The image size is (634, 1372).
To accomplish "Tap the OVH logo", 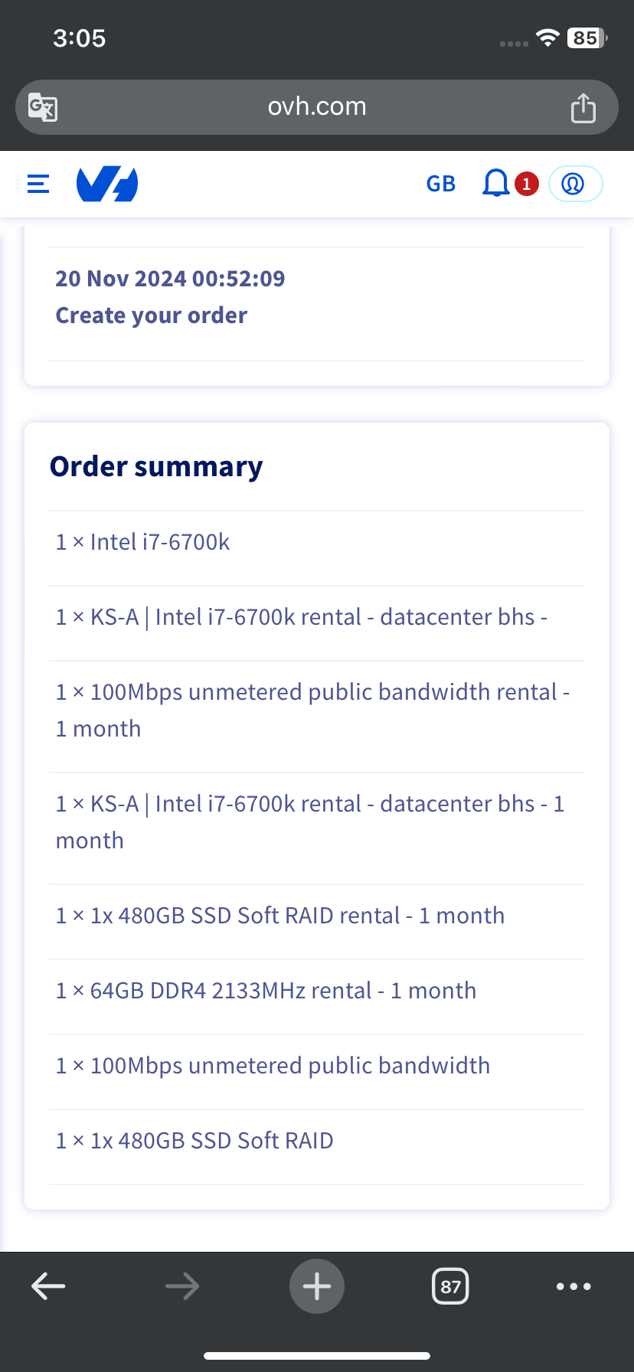I will click(107, 184).
